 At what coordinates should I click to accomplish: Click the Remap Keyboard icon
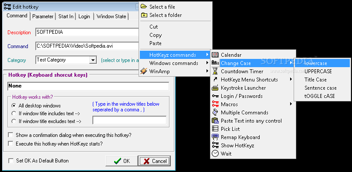215,137
